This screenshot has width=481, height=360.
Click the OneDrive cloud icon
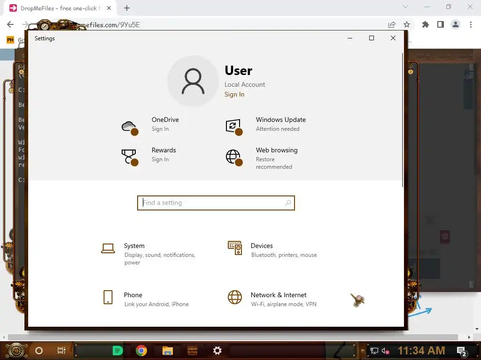(x=130, y=127)
